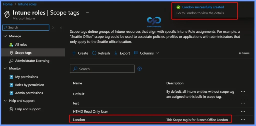This screenshot has width=256, height=126.
Task: Click the info icon beside Search box
Action: coord(139,69)
